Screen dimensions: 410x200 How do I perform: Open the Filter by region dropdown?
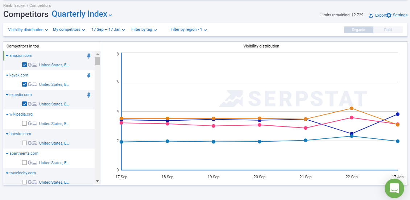pos(189,30)
